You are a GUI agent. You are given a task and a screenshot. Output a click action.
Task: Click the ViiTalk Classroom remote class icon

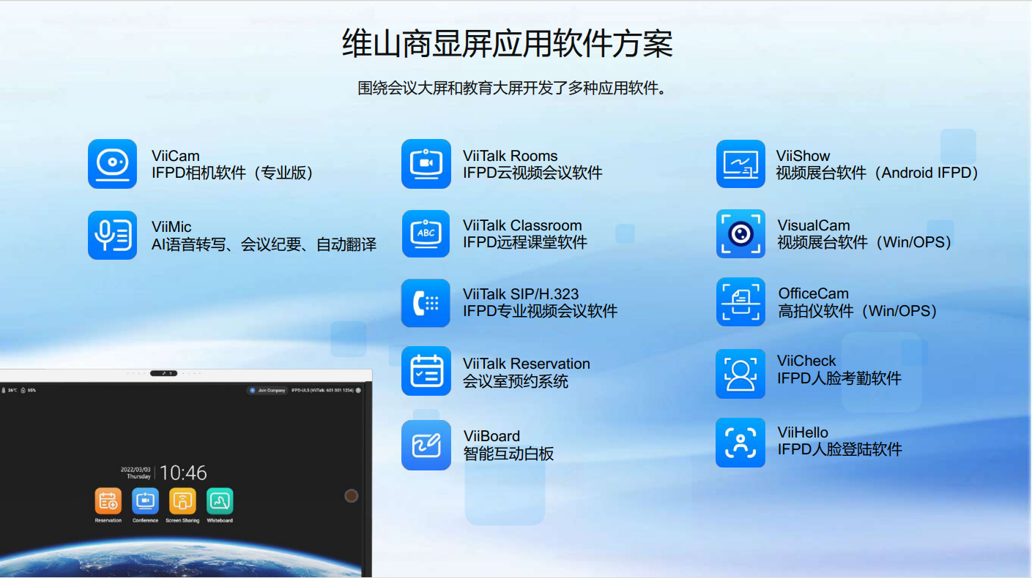coord(426,233)
